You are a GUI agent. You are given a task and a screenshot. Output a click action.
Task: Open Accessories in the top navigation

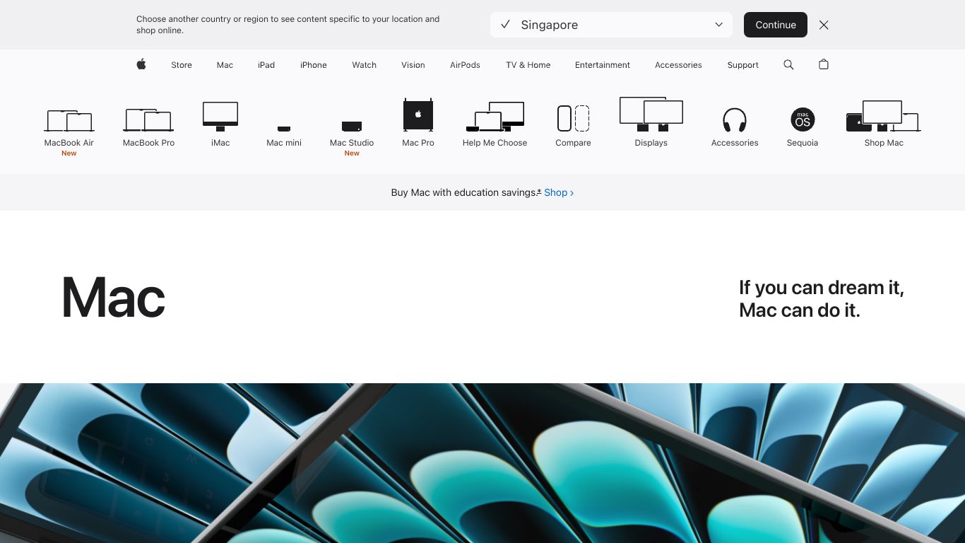click(x=678, y=65)
